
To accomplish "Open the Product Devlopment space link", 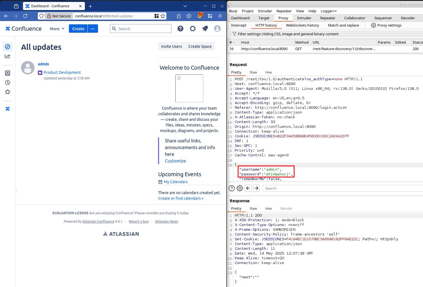I will (x=62, y=72).
